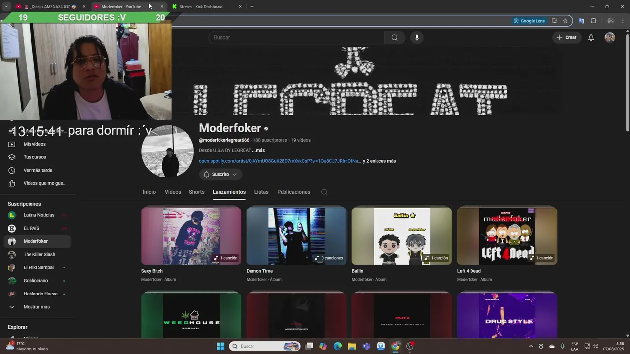Viewport: 630px width, 354px height.
Task: Click the Moderfoker channel avatar picture
Action: point(167,151)
